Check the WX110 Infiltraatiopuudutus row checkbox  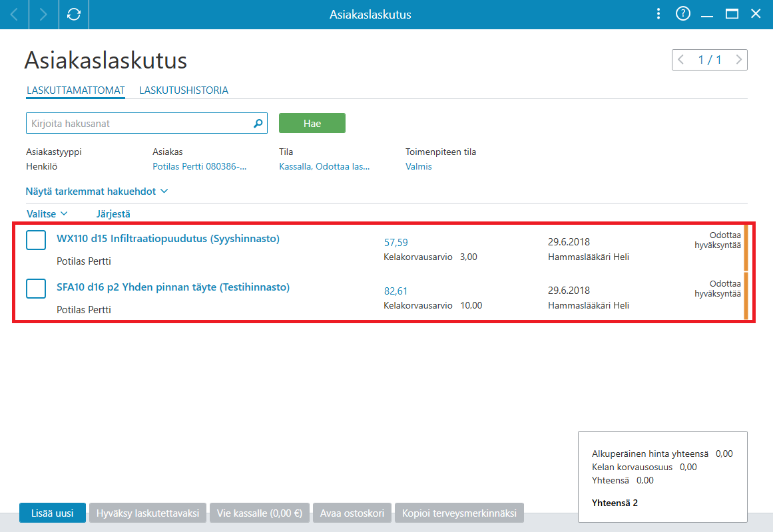pos(36,240)
